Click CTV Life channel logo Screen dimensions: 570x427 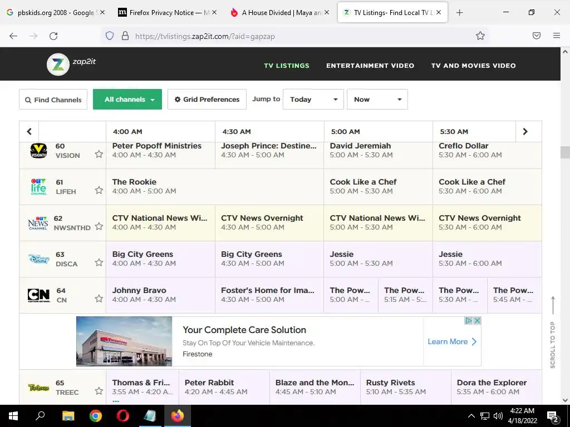38,187
